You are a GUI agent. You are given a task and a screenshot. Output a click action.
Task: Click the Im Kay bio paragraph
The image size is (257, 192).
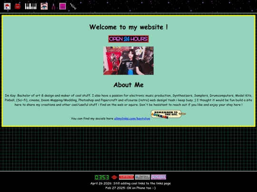tap(128, 100)
